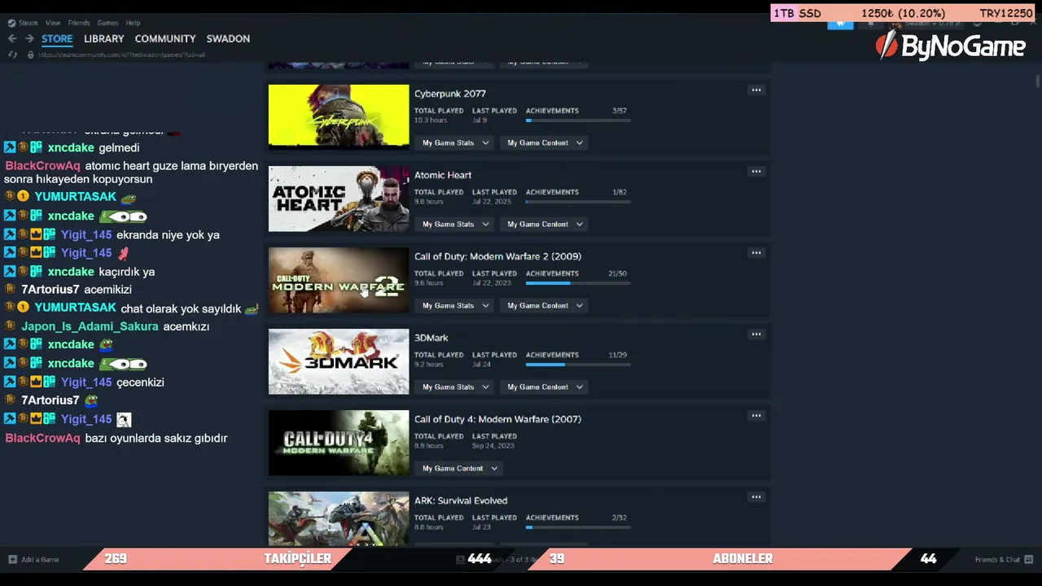The image size is (1042, 586).
Task: Open the Games menu
Action: pyautogui.click(x=107, y=23)
